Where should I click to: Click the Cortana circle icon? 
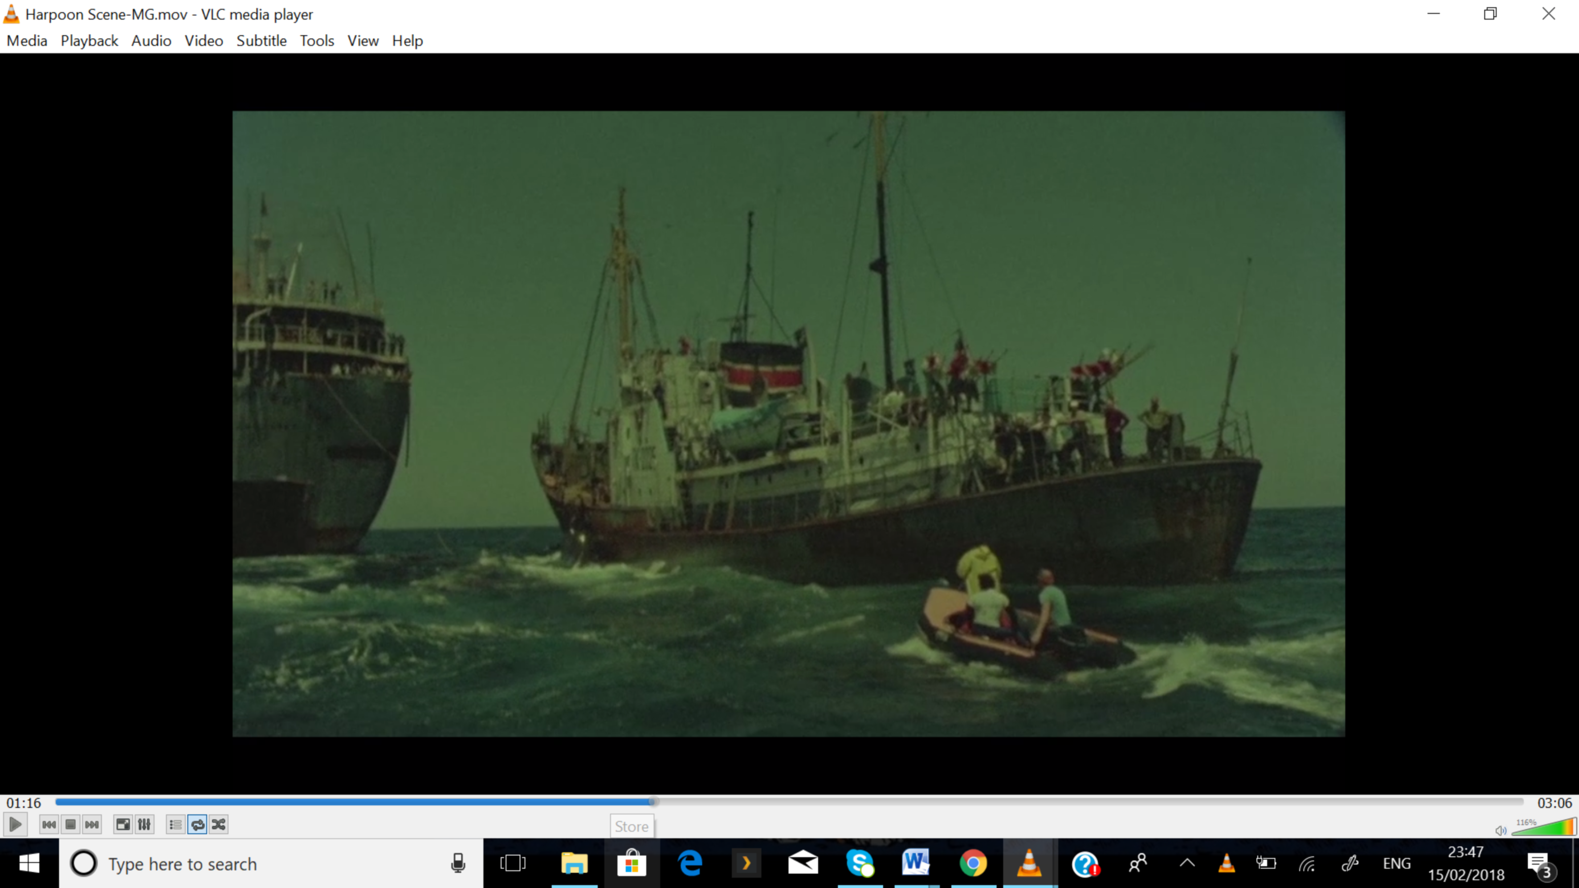click(x=84, y=863)
